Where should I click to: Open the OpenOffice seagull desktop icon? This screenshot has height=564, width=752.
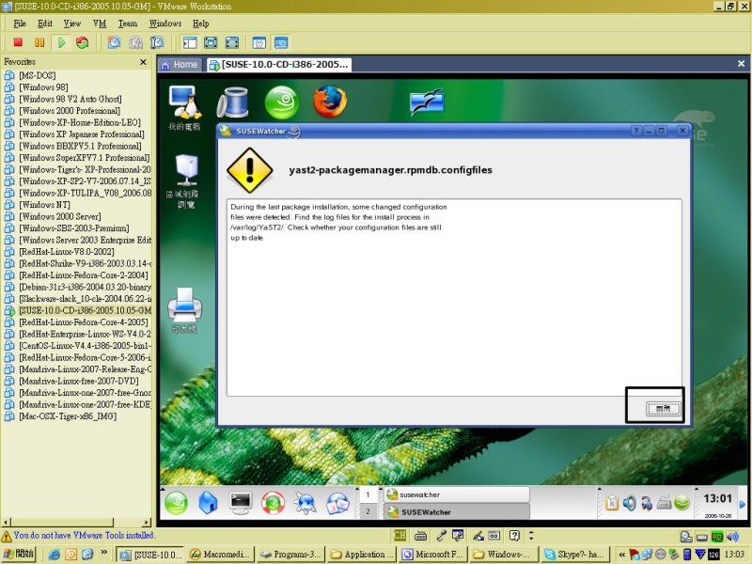tap(427, 102)
